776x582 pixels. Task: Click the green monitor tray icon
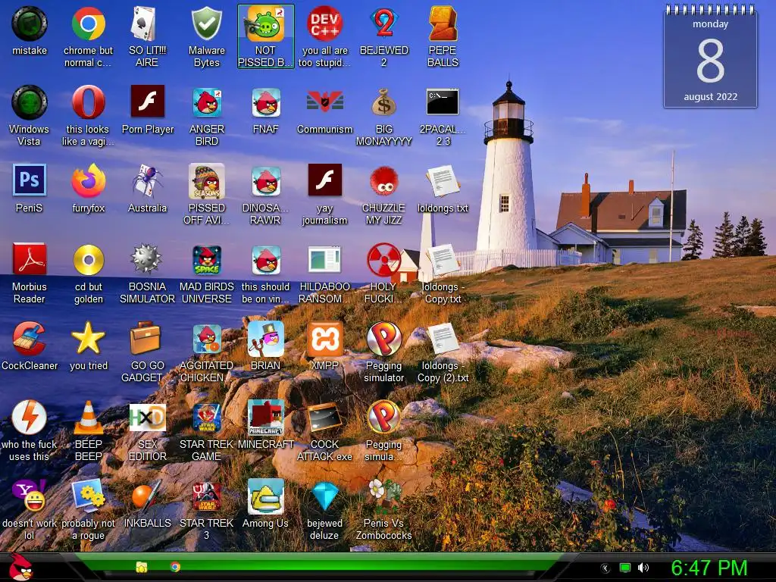(x=625, y=568)
